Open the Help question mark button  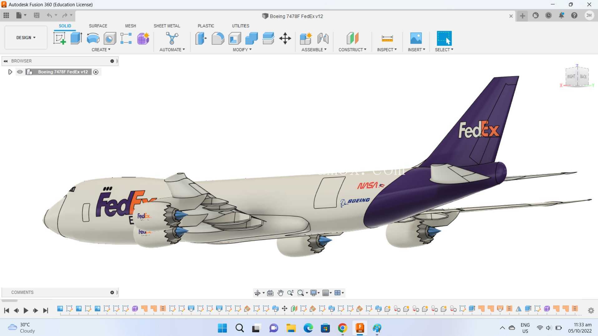point(574,15)
